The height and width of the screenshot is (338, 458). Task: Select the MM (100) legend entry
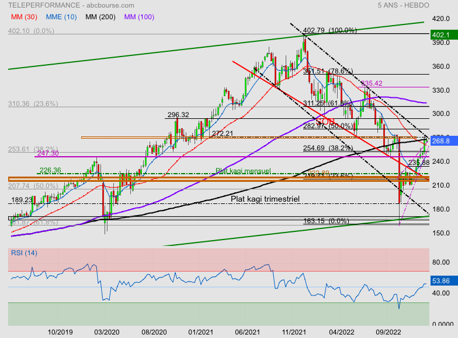click(x=139, y=17)
